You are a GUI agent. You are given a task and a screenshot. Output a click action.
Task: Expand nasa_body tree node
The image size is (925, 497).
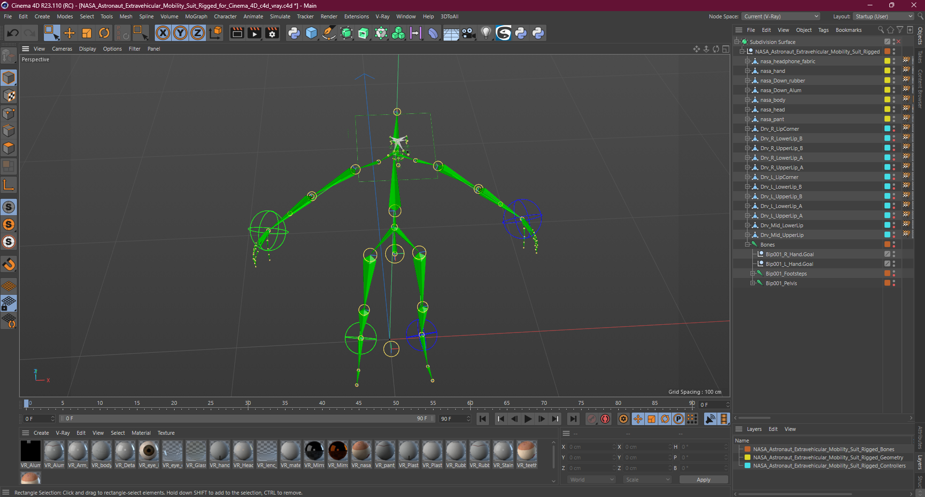tap(748, 100)
